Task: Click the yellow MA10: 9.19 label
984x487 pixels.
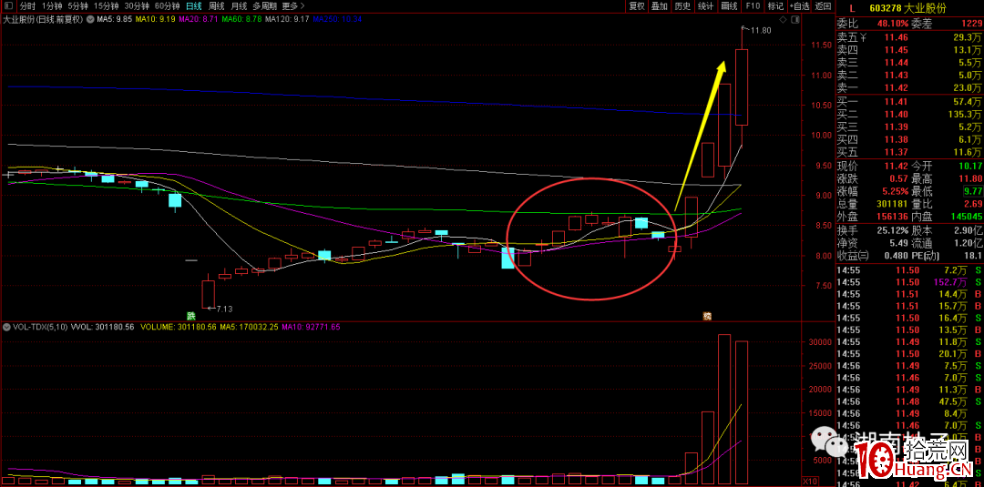Action: point(156,19)
